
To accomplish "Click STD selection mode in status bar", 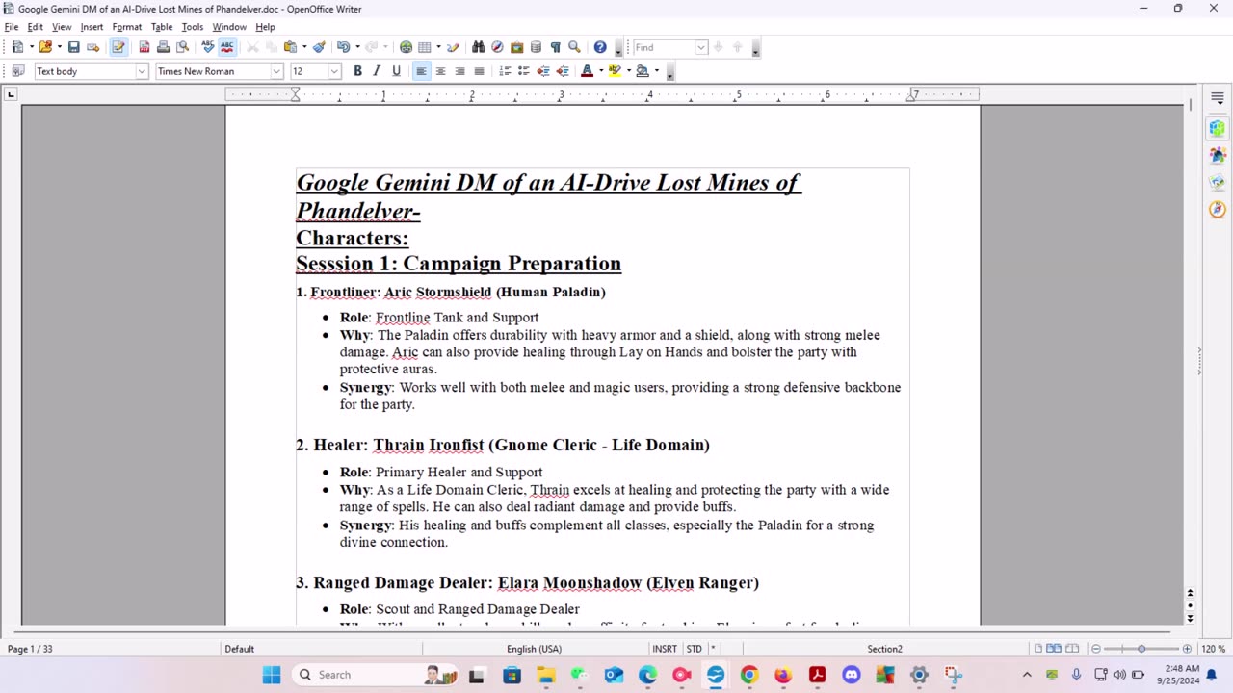I will (x=694, y=649).
